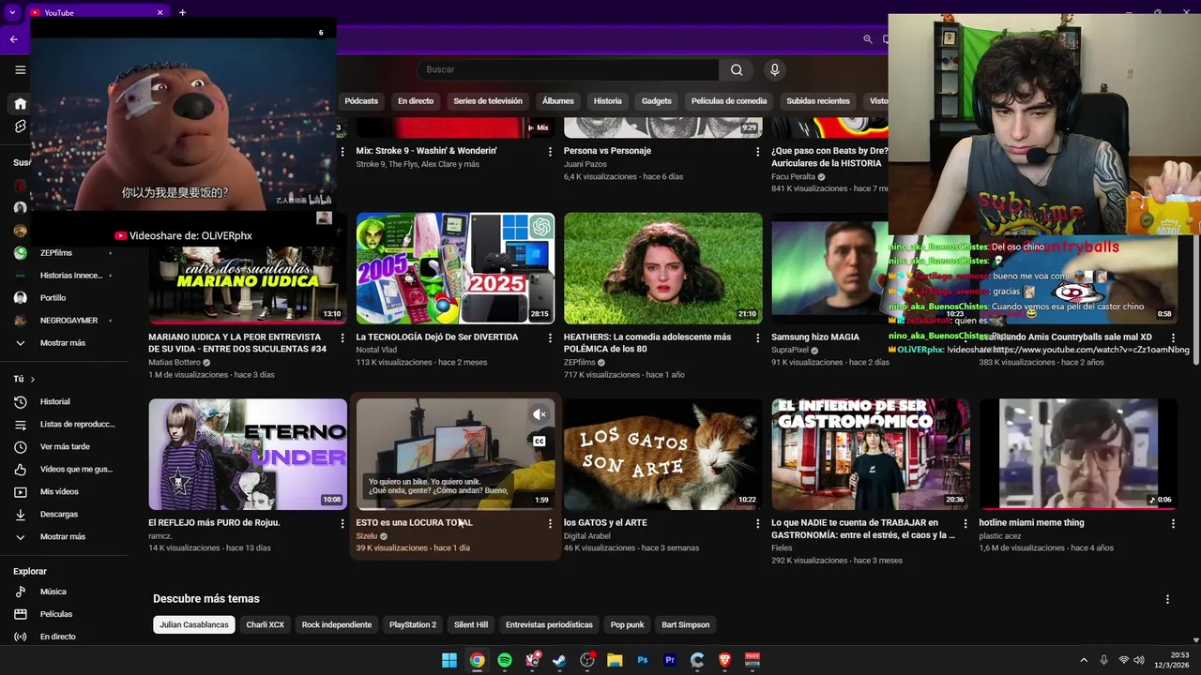Open the browser tab list dropdown arrow

12,12
